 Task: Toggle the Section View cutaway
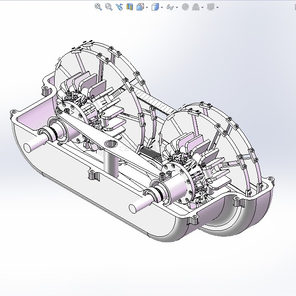coord(130,7)
